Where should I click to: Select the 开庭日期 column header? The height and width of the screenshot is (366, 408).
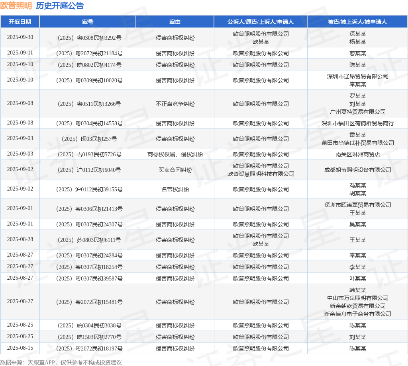[x=20, y=22]
